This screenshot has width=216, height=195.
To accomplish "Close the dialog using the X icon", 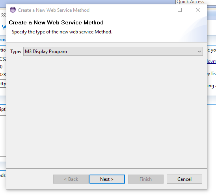I will pyautogui.click(x=198, y=10).
